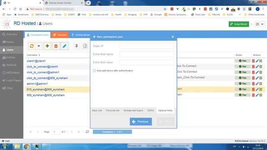This screenshot has width=267, height=150.
Task: Open Login Pages in sidebar
Action: [12, 80]
